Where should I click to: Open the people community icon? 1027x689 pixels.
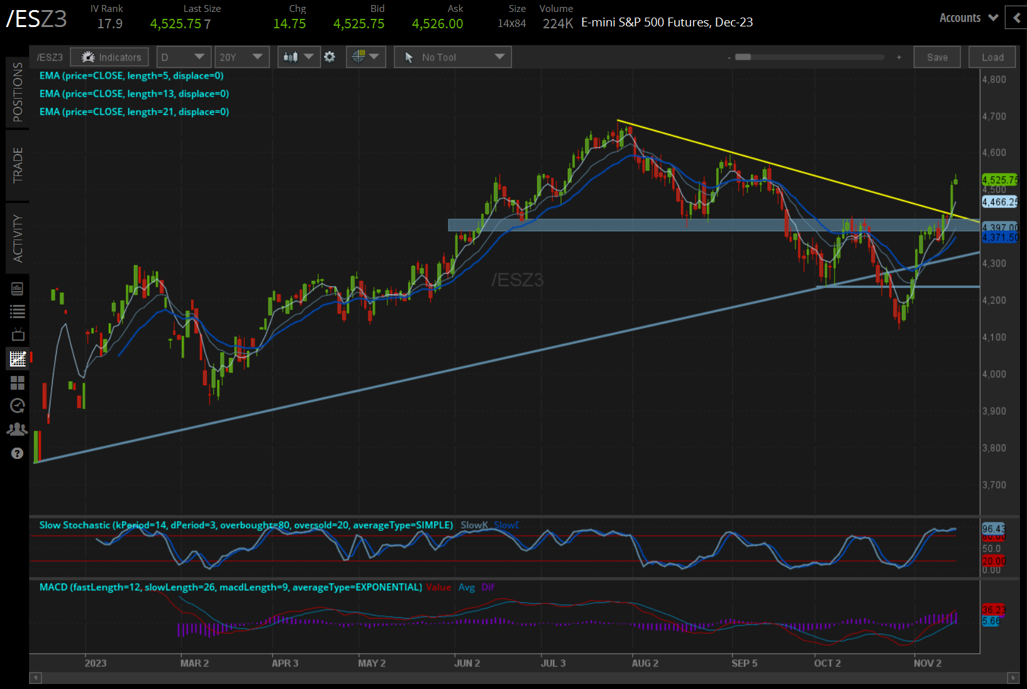[x=18, y=429]
